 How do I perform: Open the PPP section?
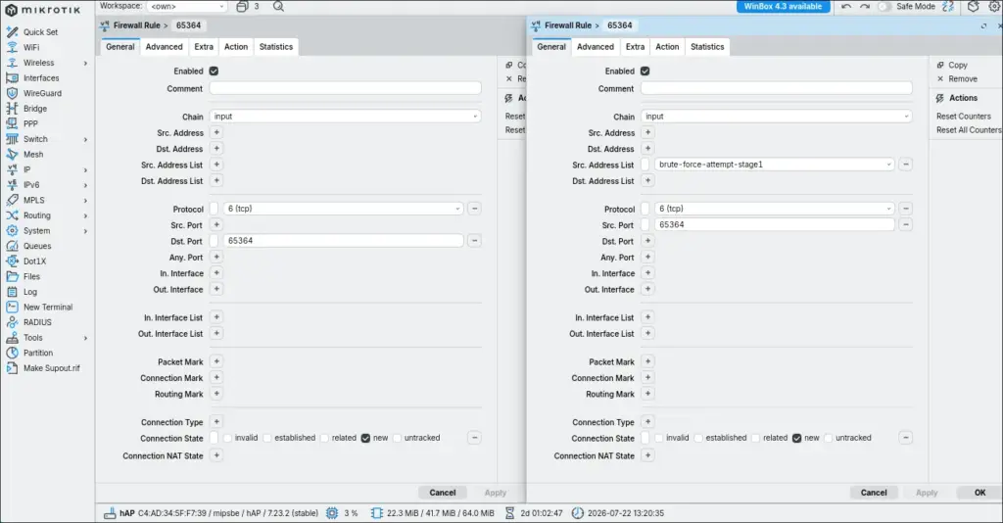click(30, 124)
